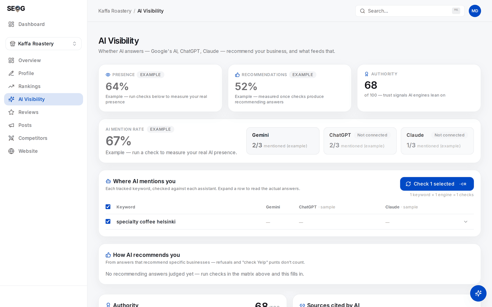Click the EXAMPLE badge by AI Mention Rate
Viewport: 492px width, 307px height.
click(160, 129)
